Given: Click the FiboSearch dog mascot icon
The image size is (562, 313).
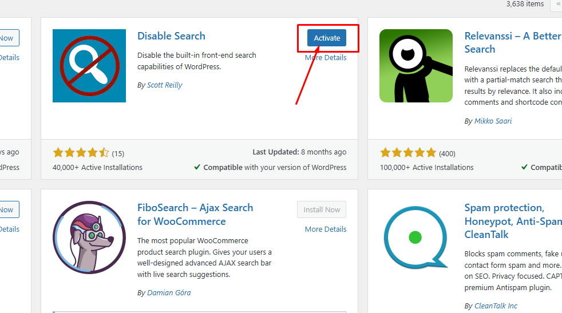Looking at the screenshot, I should (x=89, y=237).
